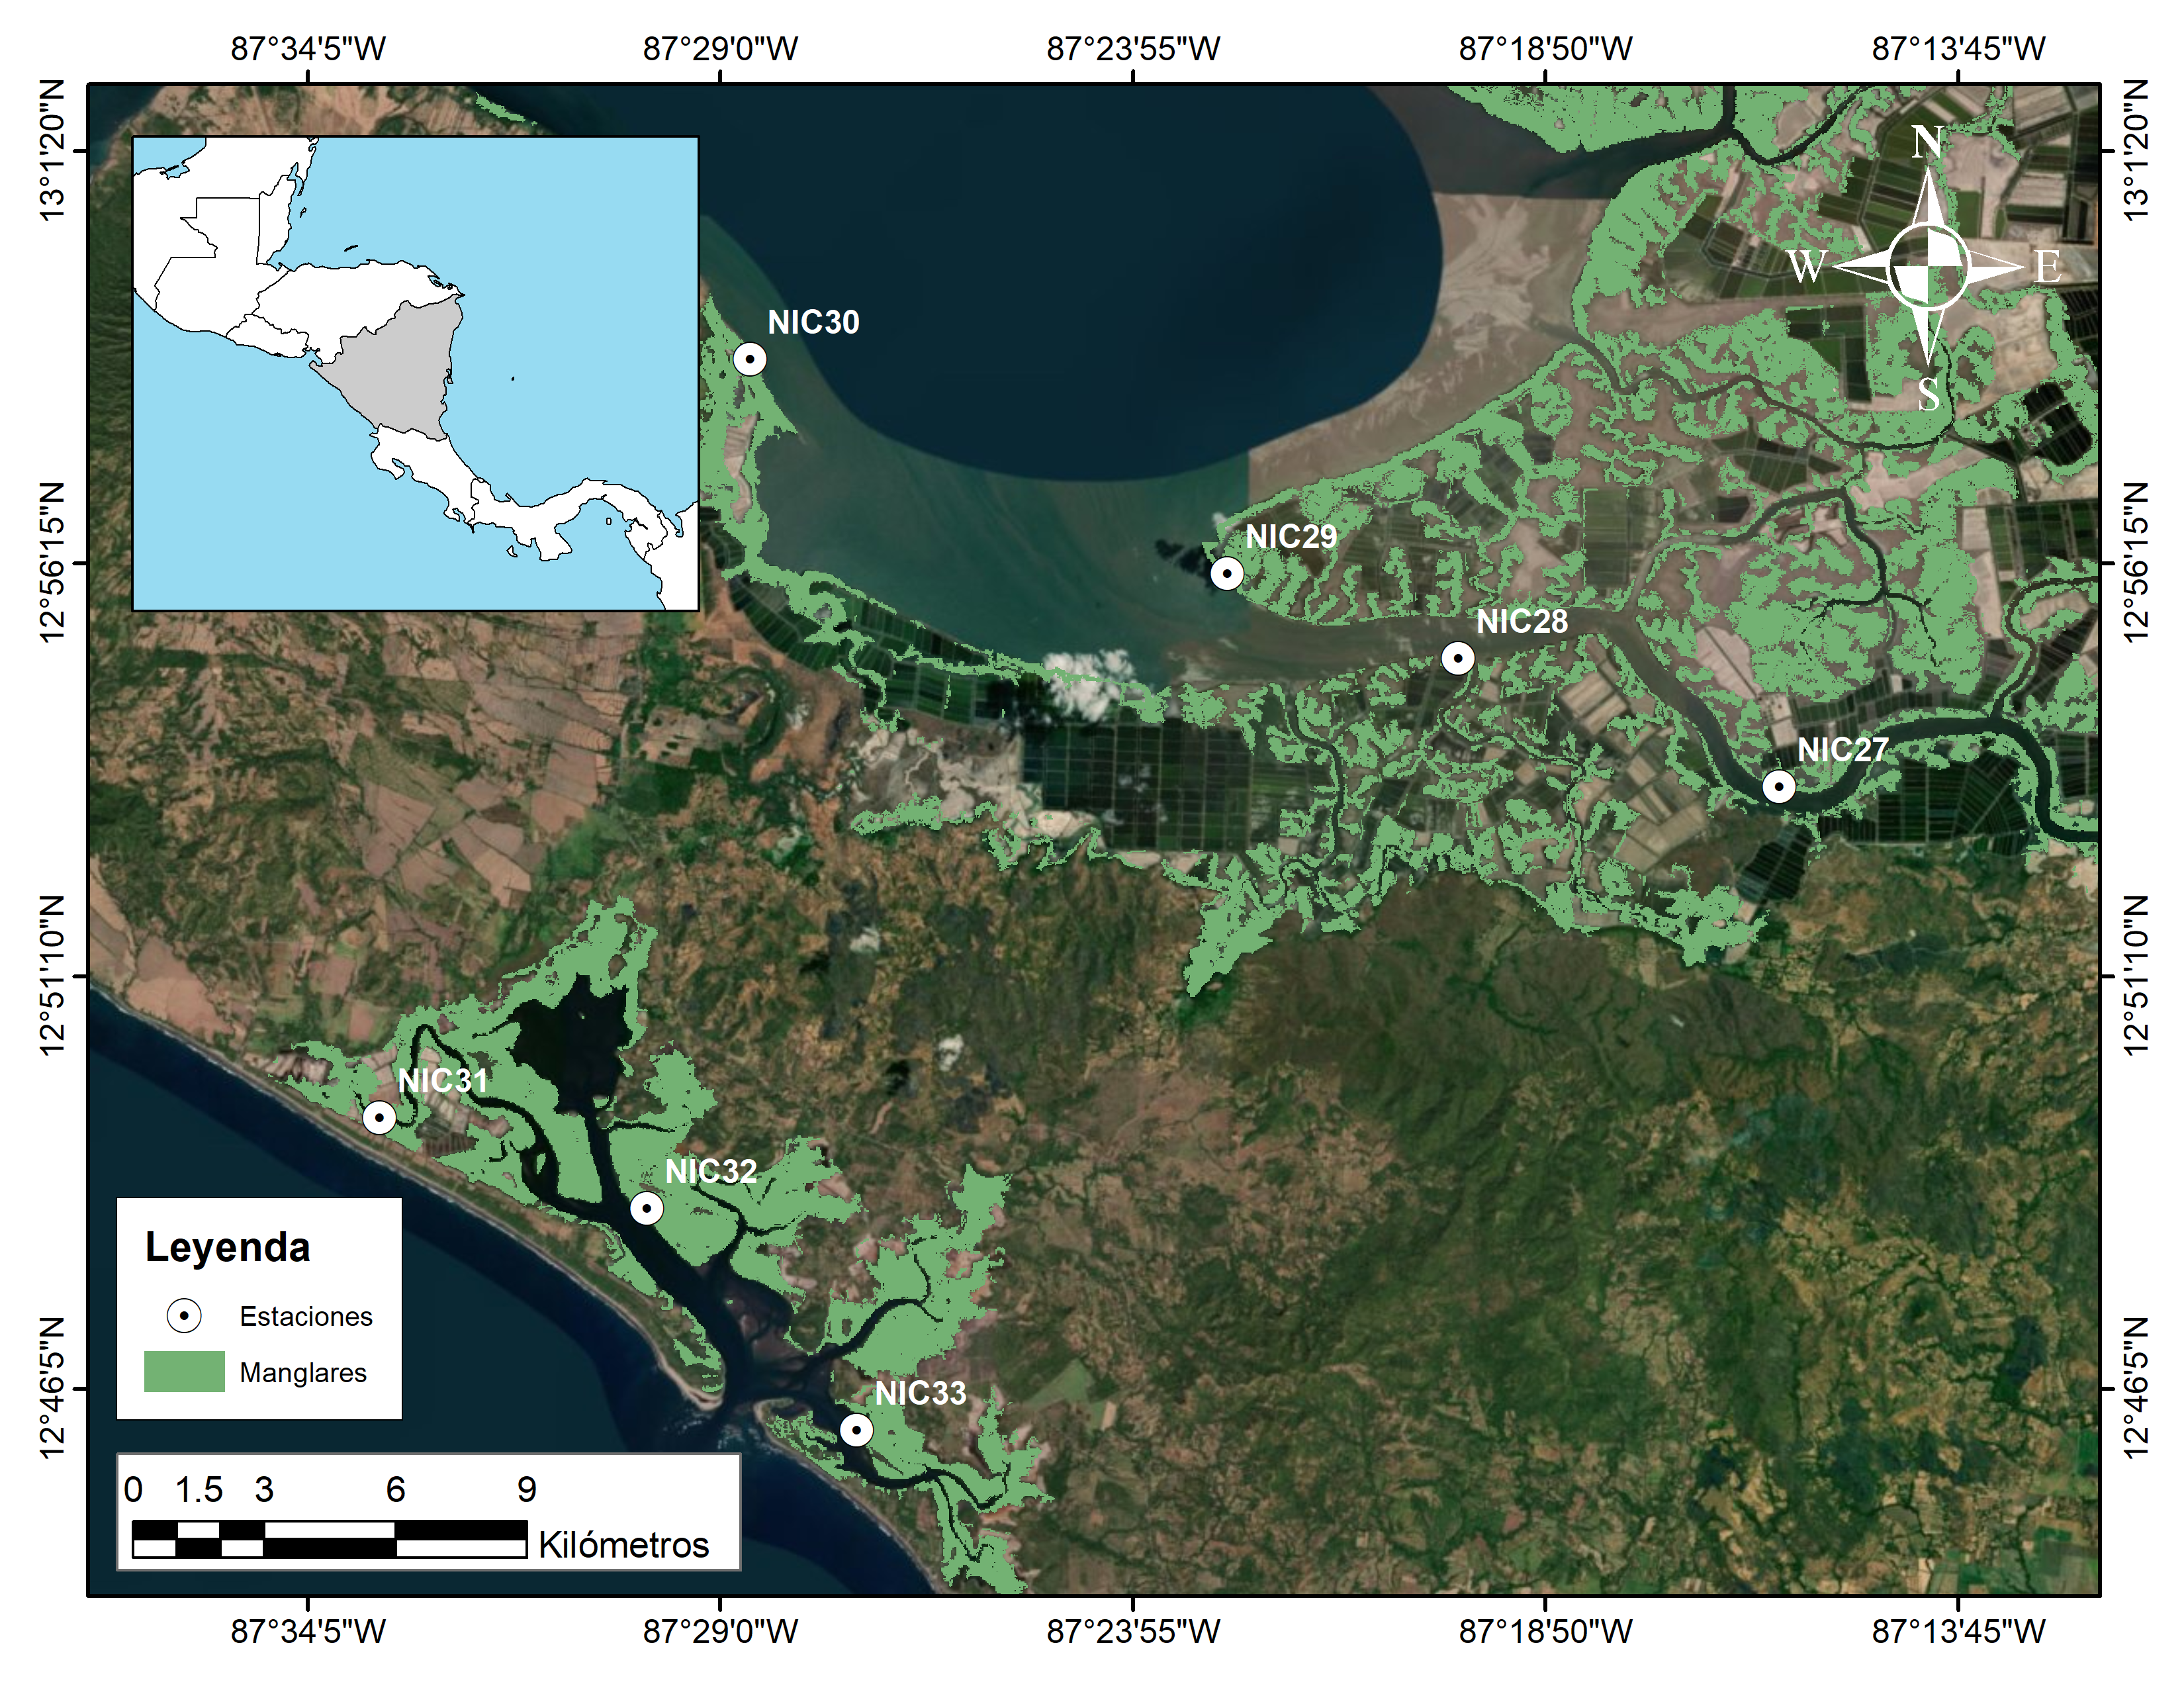Click the S letter on compass
The image size is (2184, 1688).
coord(1928,395)
